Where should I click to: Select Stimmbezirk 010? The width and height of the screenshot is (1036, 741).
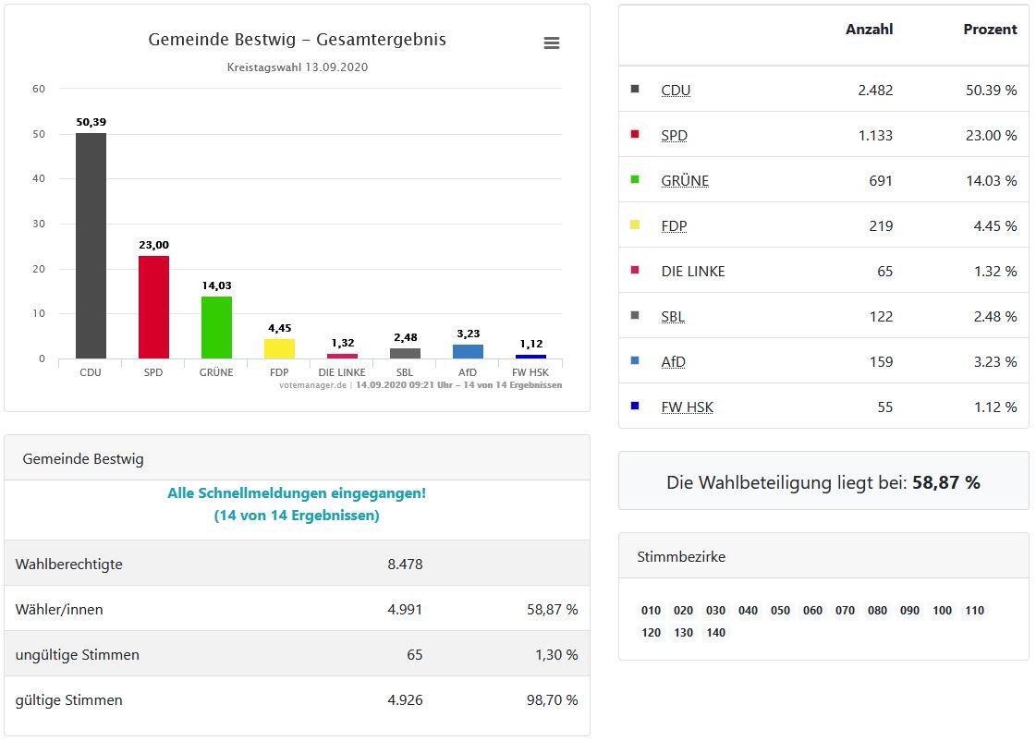[x=651, y=611]
